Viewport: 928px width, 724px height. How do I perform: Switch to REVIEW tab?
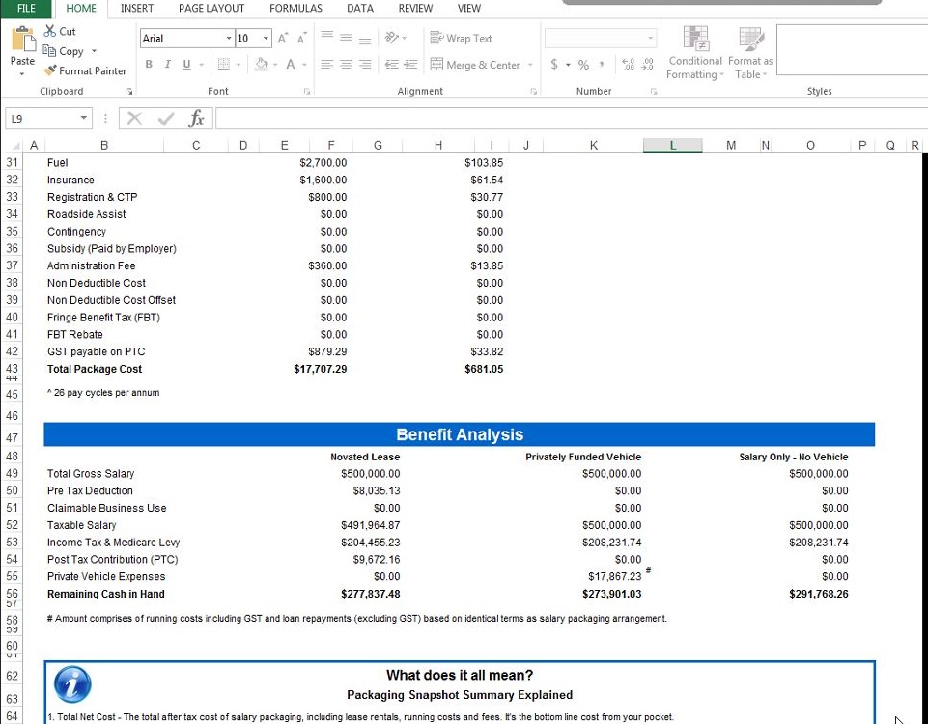415,9
